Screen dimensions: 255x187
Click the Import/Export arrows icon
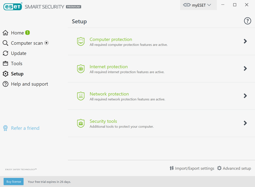(x=171, y=168)
